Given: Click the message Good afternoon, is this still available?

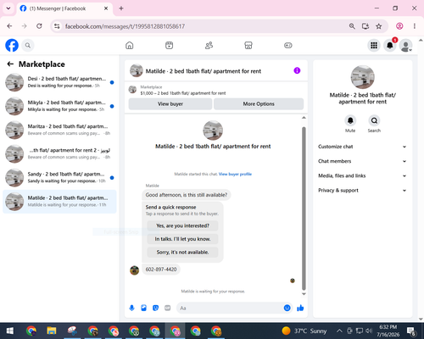Looking at the screenshot, I should pyautogui.click(x=187, y=195).
